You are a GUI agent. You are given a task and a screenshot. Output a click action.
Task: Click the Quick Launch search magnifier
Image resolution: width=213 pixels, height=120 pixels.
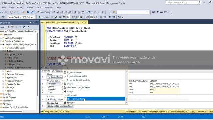click(x=199, y=2)
